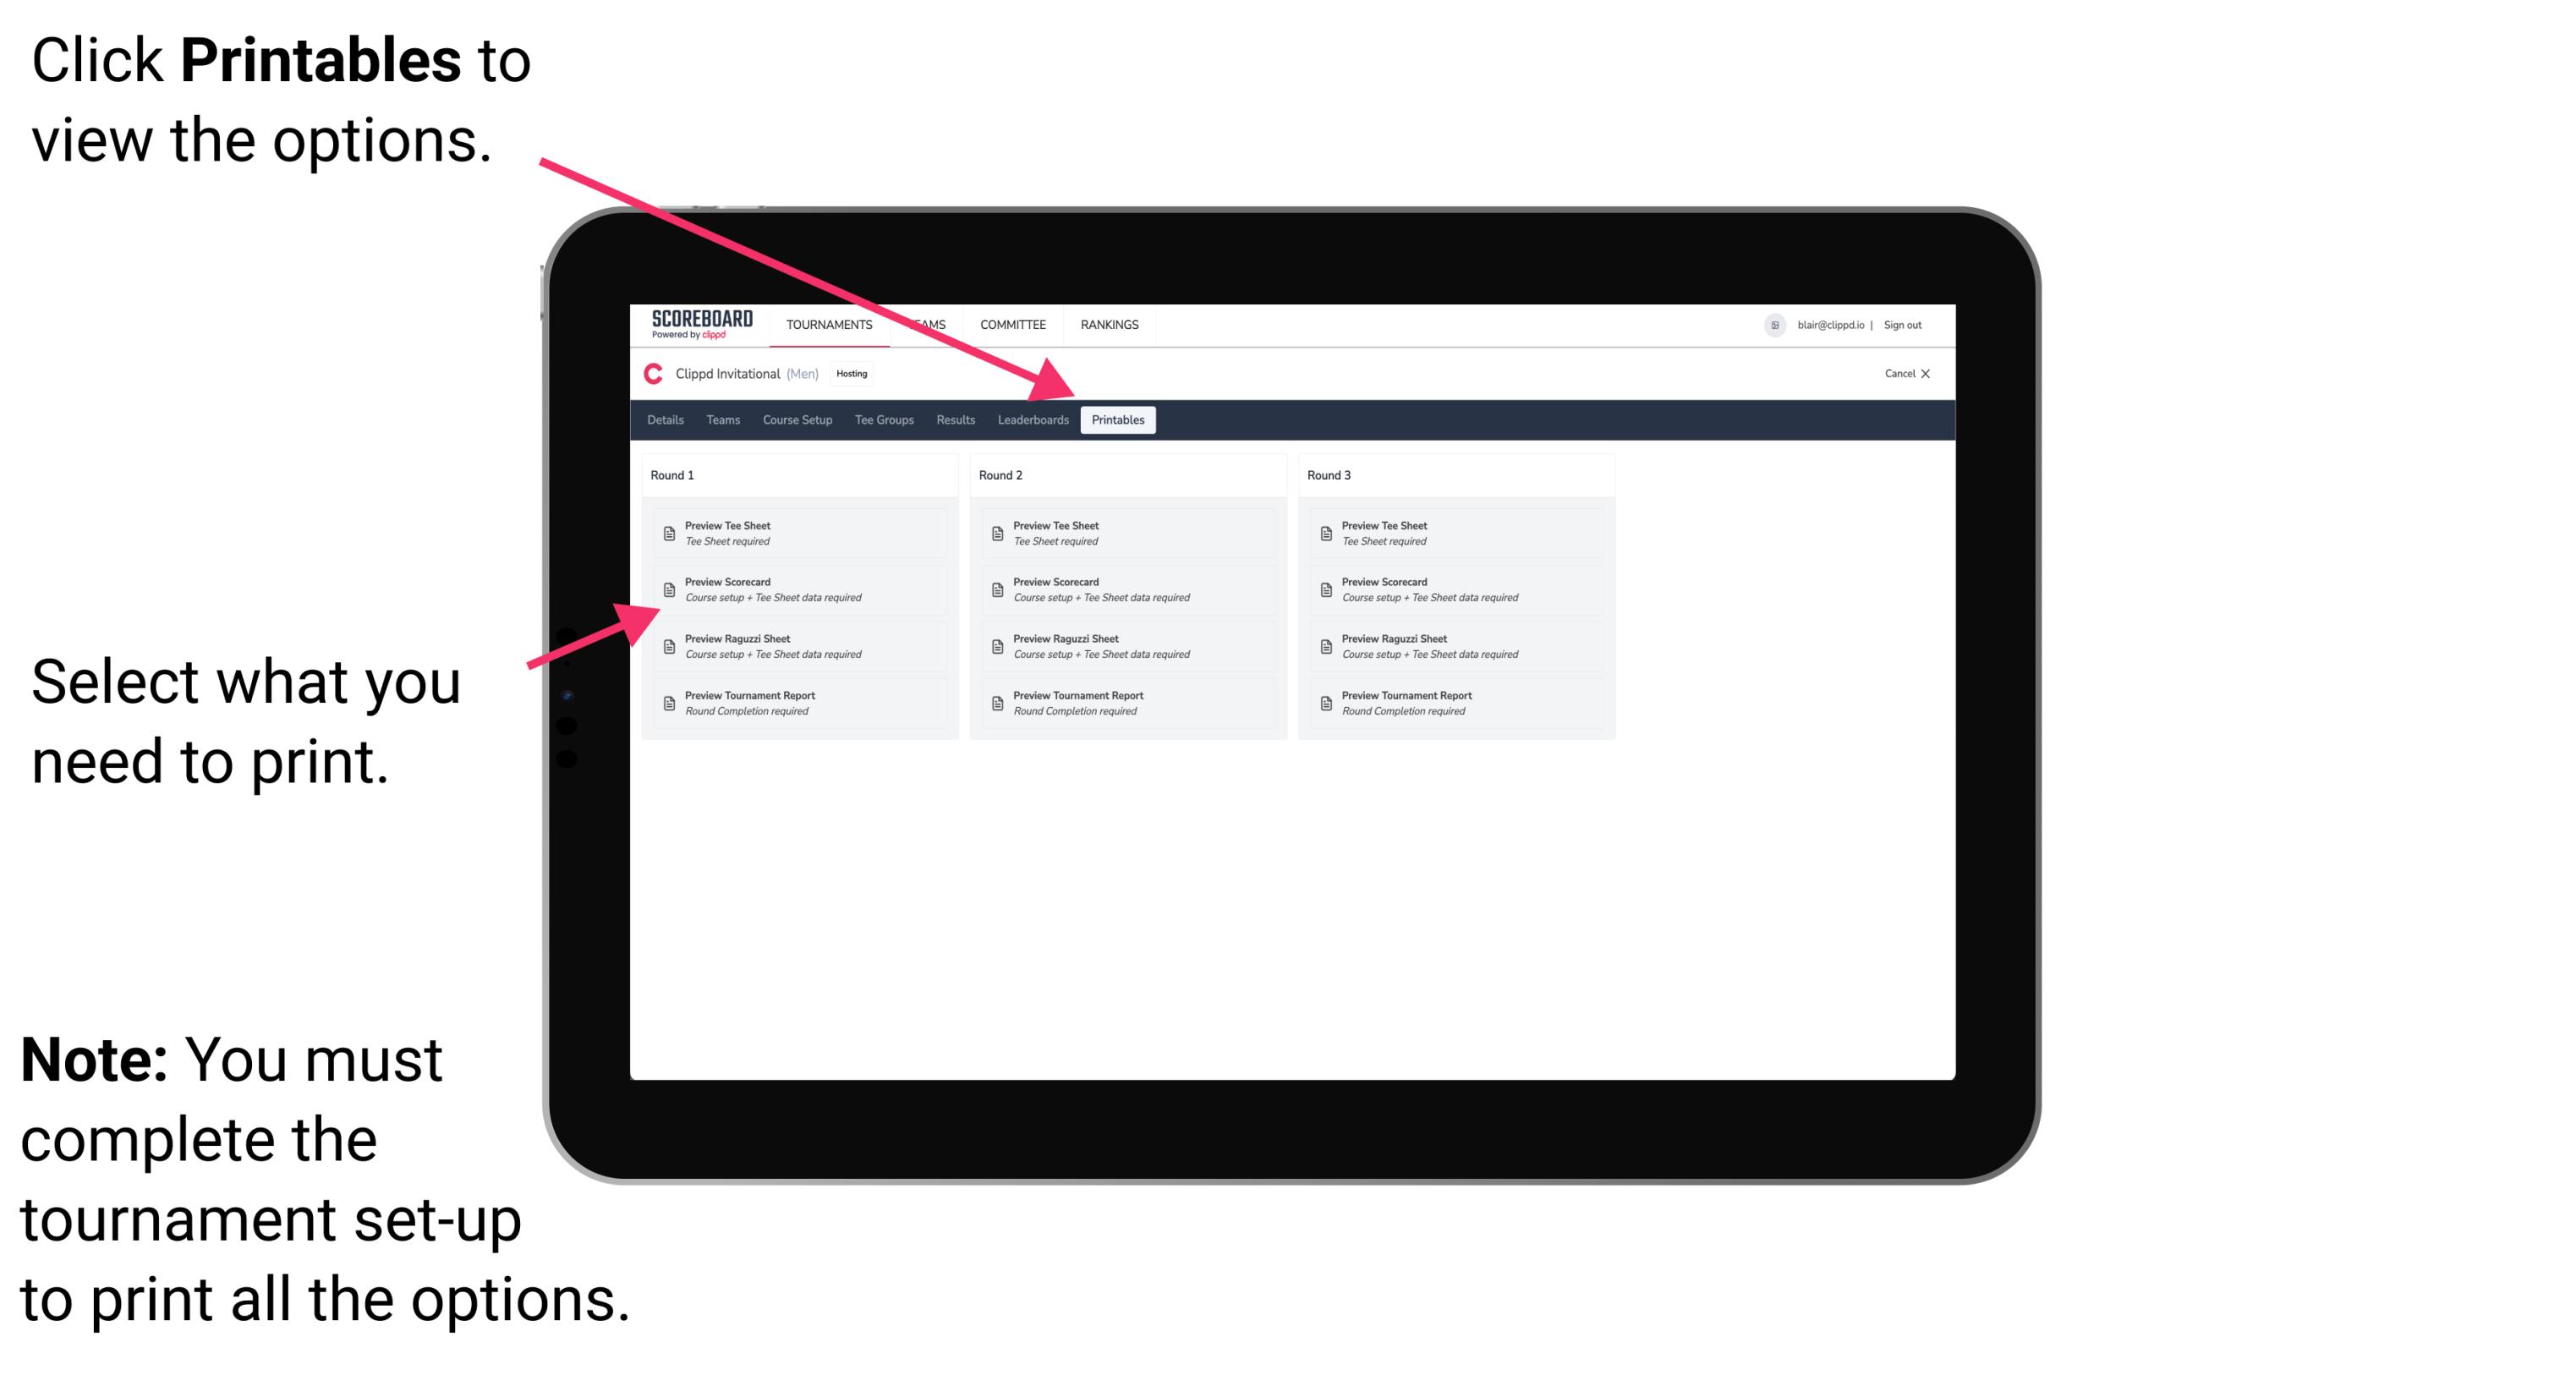Click the Printables tab
Screen dimensions: 2576x1386
click(1118, 420)
